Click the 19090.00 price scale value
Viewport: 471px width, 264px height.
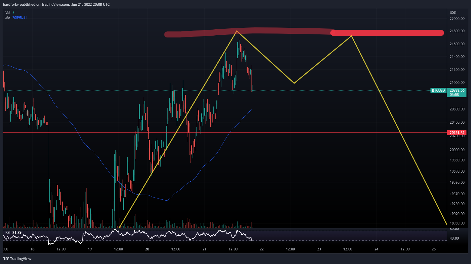click(457, 214)
